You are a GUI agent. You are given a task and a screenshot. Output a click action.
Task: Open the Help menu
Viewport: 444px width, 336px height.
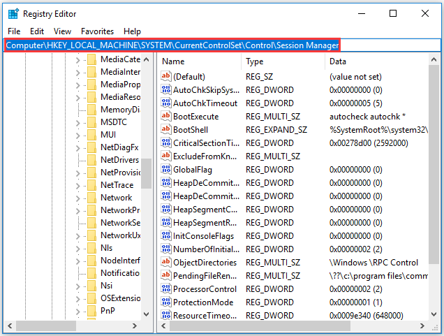pyautogui.click(x=132, y=31)
